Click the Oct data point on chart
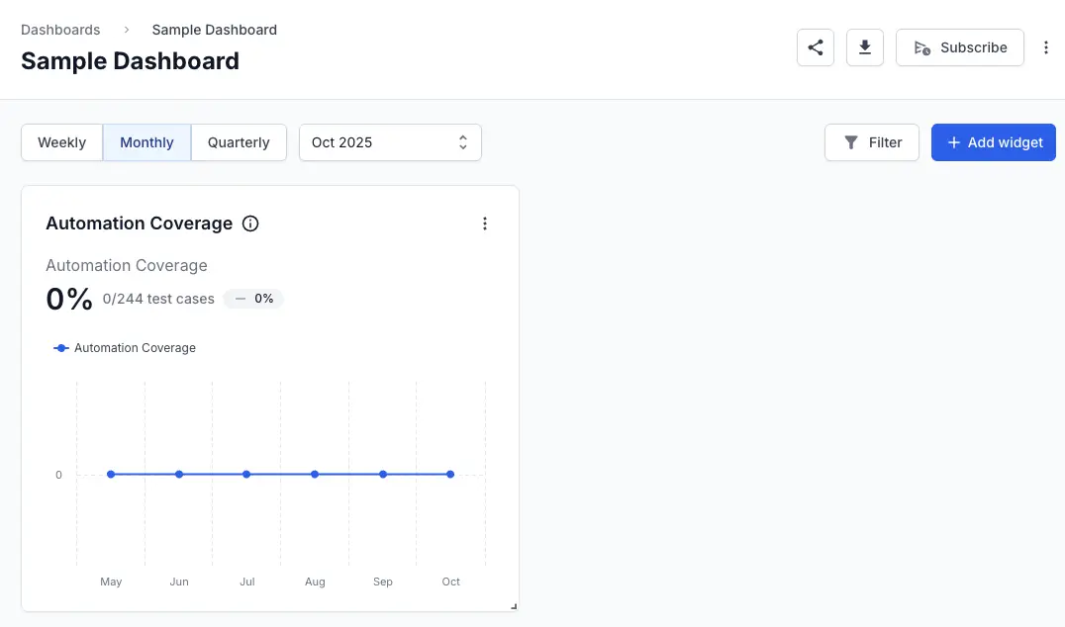This screenshot has height=627, width=1065. tap(450, 475)
